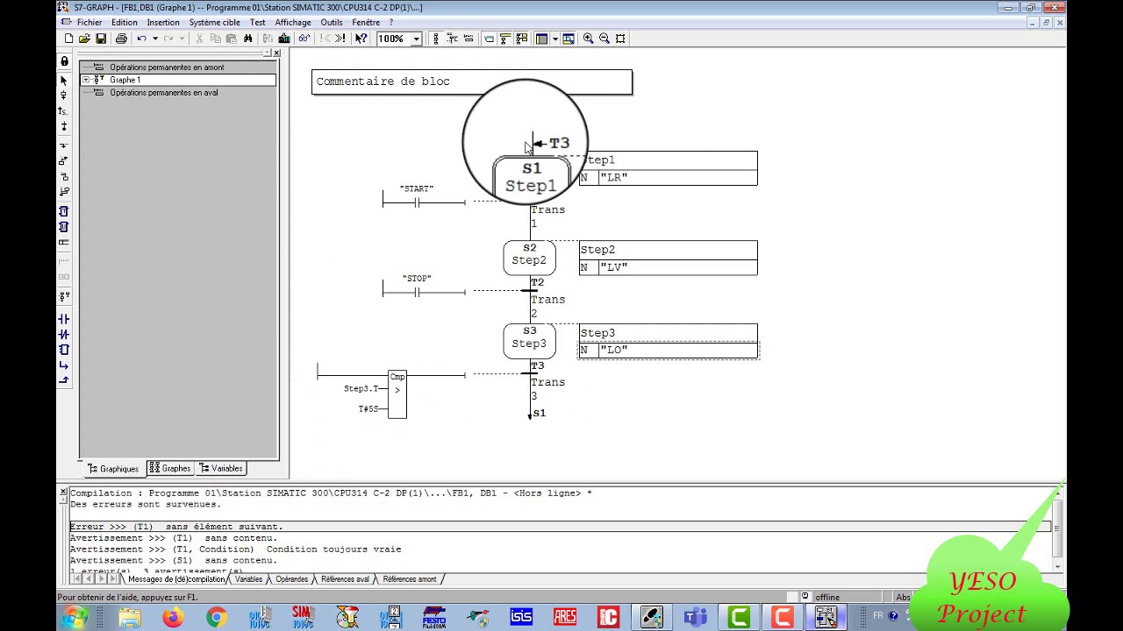Click the Download to PLC icon

(284, 39)
